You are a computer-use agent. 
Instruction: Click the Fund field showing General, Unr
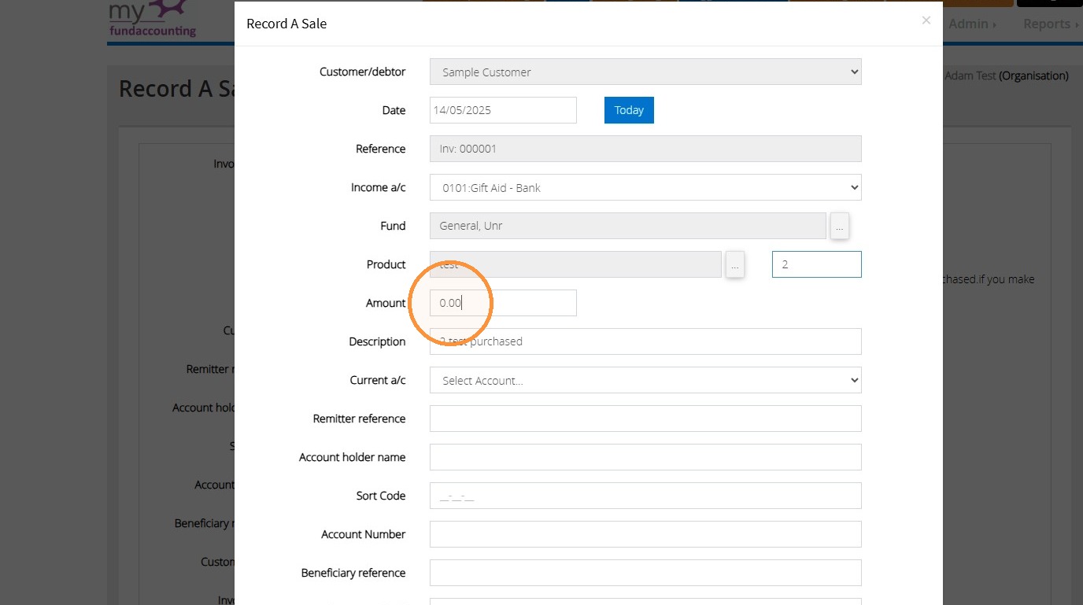[628, 226]
